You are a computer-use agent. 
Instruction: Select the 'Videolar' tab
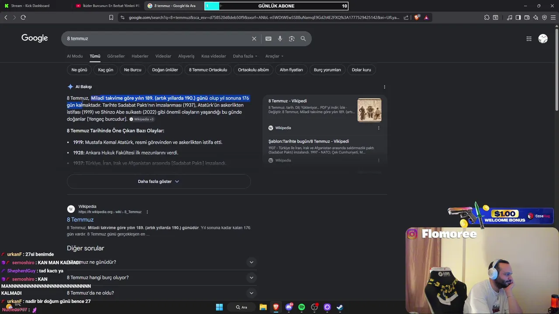pos(163,56)
